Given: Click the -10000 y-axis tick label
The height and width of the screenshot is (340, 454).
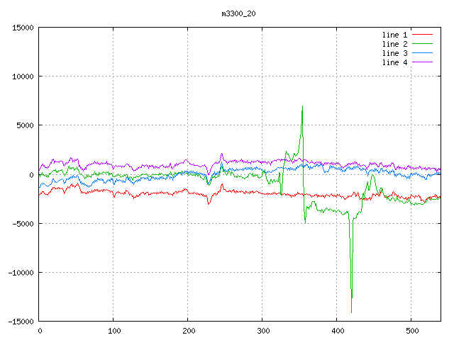Looking at the screenshot, I should tap(21, 273).
